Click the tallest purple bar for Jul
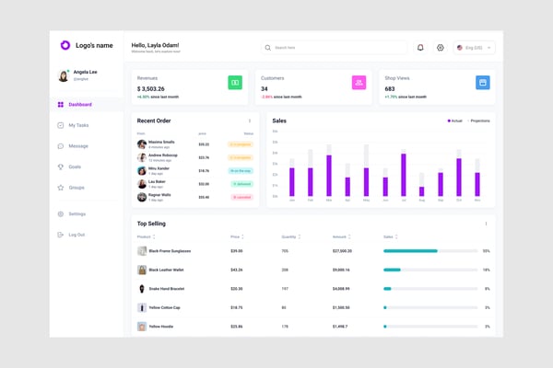 point(404,175)
